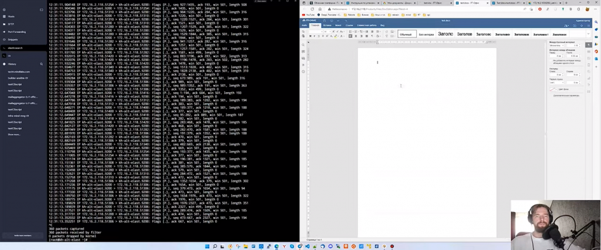Paste with ribbon paste icon
The height and width of the screenshot is (250, 601).
tap(303, 36)
